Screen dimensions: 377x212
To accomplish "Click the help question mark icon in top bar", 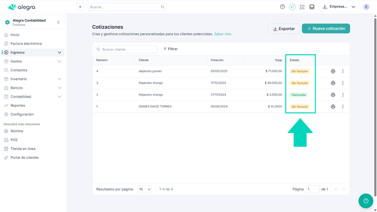I will (x=283, y=7).
